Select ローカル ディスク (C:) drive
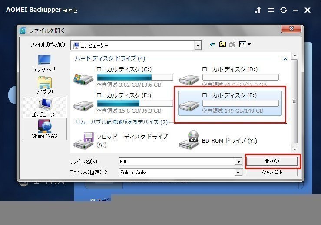 [x=123, y=77]
